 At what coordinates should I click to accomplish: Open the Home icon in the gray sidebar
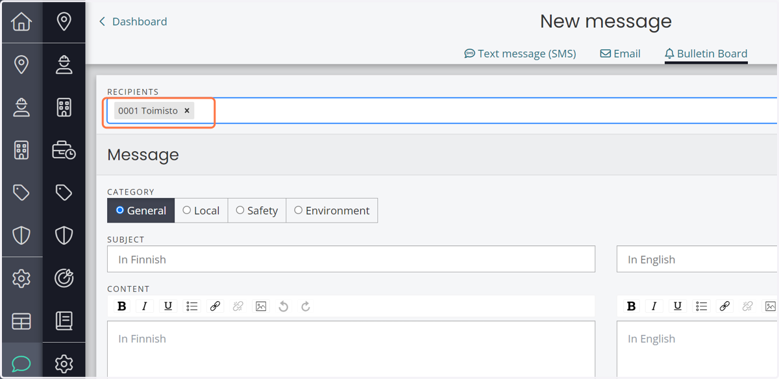pos(21,21)
